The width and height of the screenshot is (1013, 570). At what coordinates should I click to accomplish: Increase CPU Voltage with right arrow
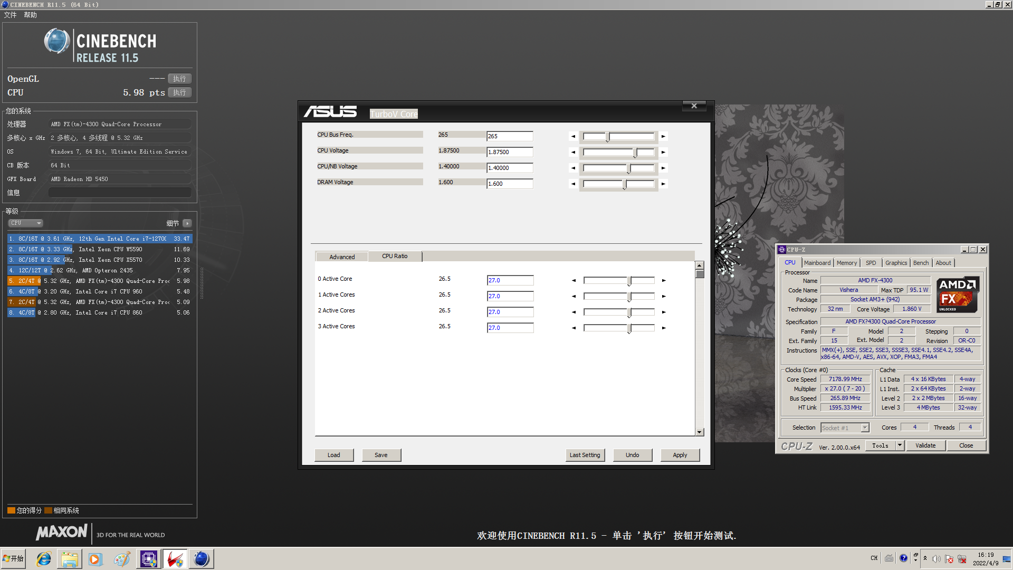(x=663, y=152)
